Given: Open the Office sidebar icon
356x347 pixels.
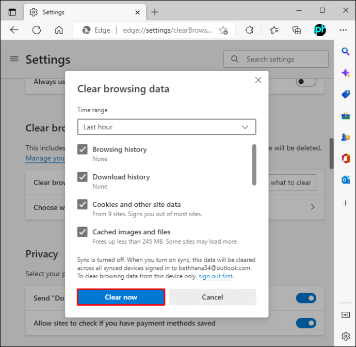Looking at the screenshot, I should (x=346, y=158).
